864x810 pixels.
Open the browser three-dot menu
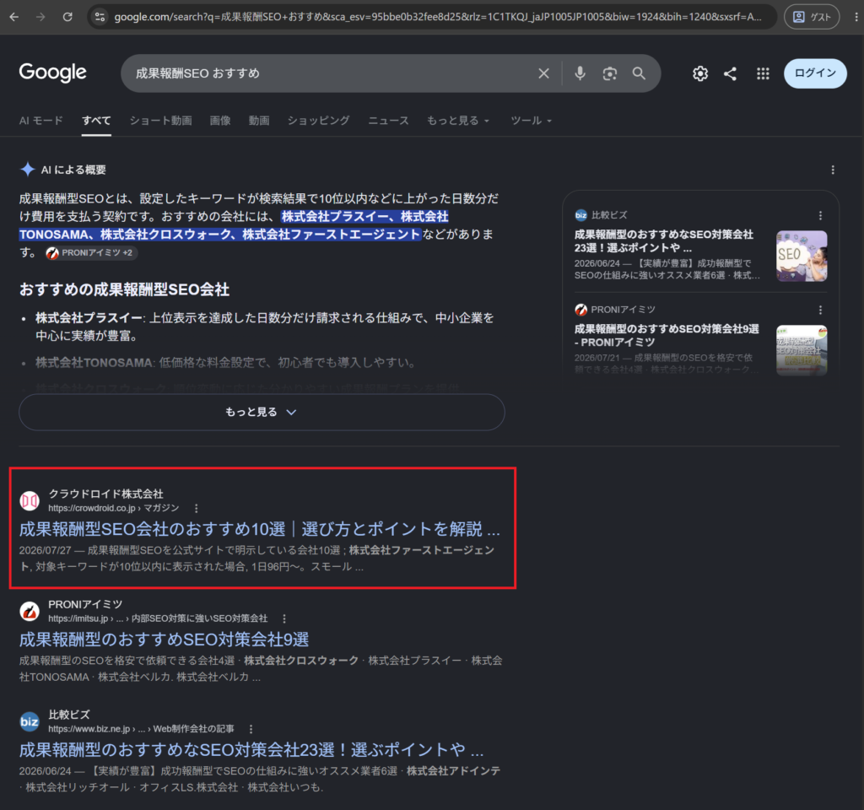click(x=856, y=17)
